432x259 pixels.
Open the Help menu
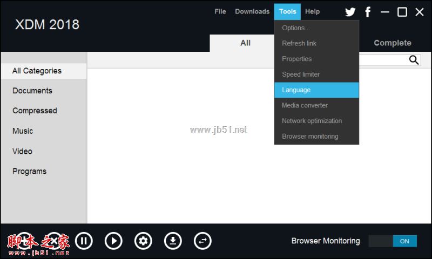coord(313,11)
